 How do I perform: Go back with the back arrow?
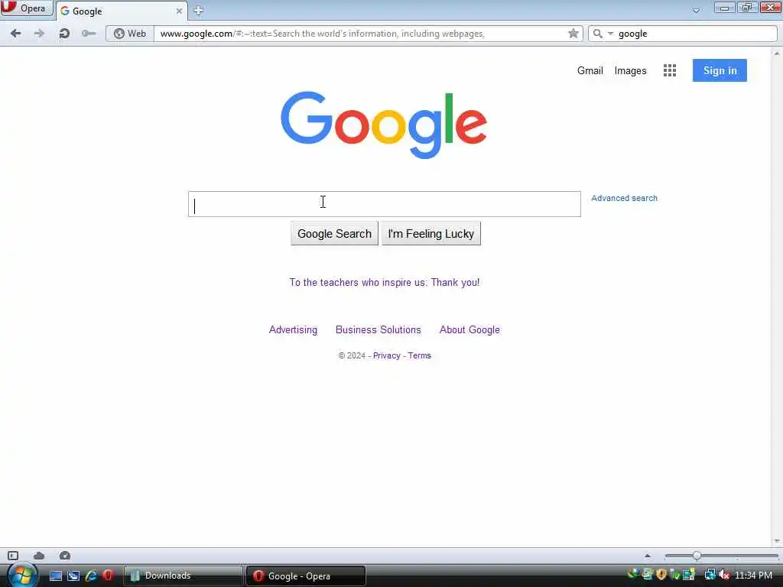(15, 34)
